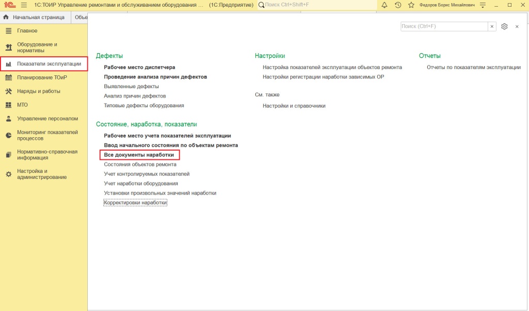The width and height of the screenshot is (529, 311).
Task: Click the home icon of Начальная страница
Action: click(x=6, y=17)
